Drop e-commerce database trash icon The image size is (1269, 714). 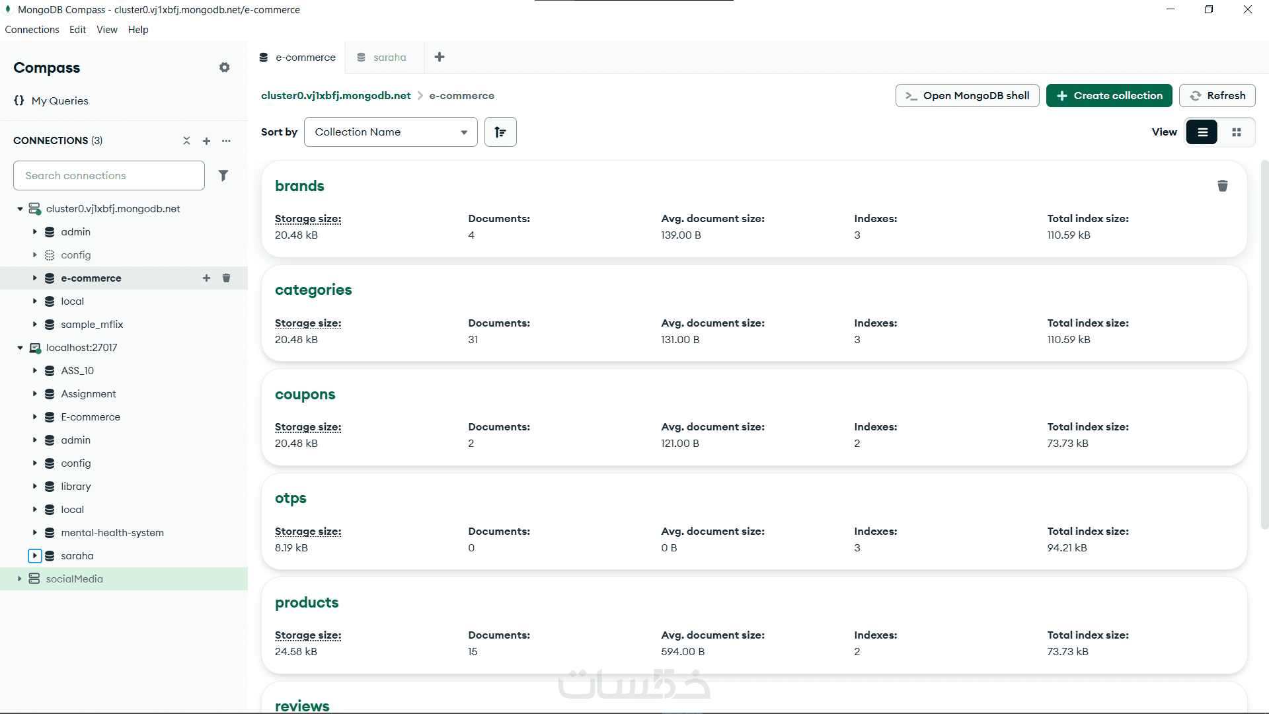[226, 278]
